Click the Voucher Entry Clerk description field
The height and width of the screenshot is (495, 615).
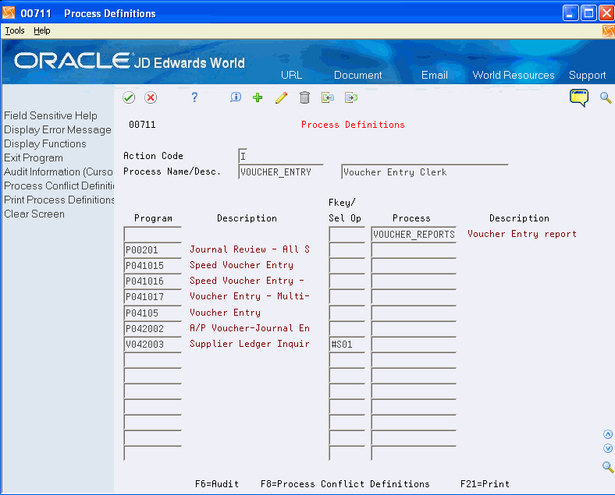(425, 171)
